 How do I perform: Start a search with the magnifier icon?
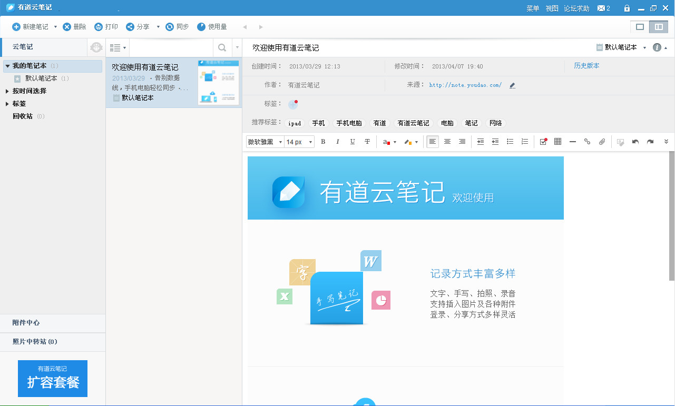click(x=222, y=47)
